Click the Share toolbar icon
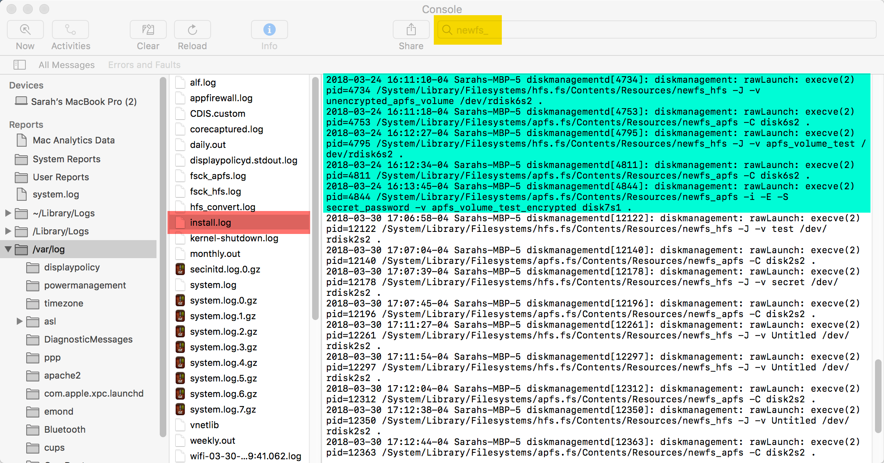The height and width of the screenshot is (463, 884). click(x=411, y=30)
